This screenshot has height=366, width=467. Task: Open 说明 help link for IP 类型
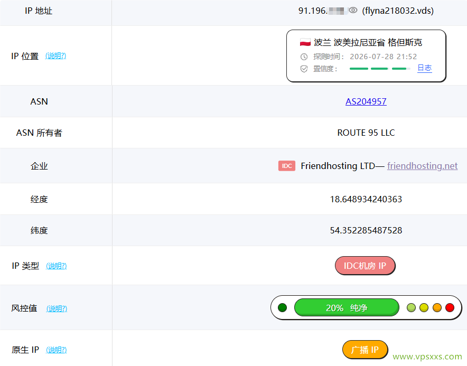pyautogui.click(x=57, y=266)
